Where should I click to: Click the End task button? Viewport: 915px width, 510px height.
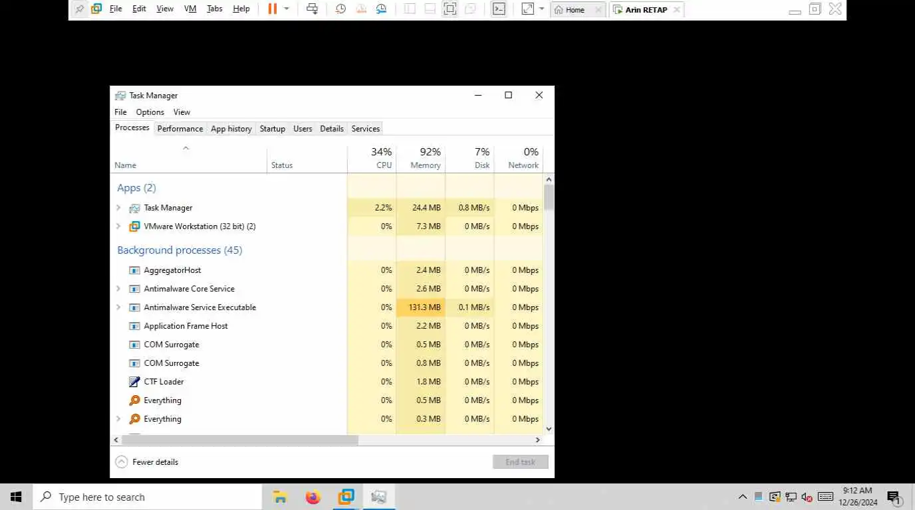coord(520,462)
